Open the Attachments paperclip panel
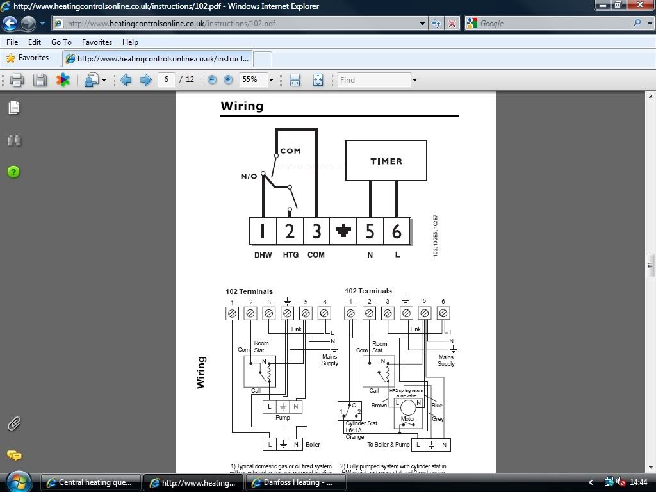656x492 pixels. [x=13, y=423]
